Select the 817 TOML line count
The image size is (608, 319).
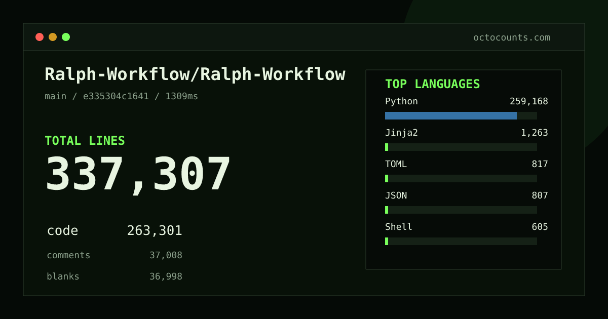[x=540, y=164]
